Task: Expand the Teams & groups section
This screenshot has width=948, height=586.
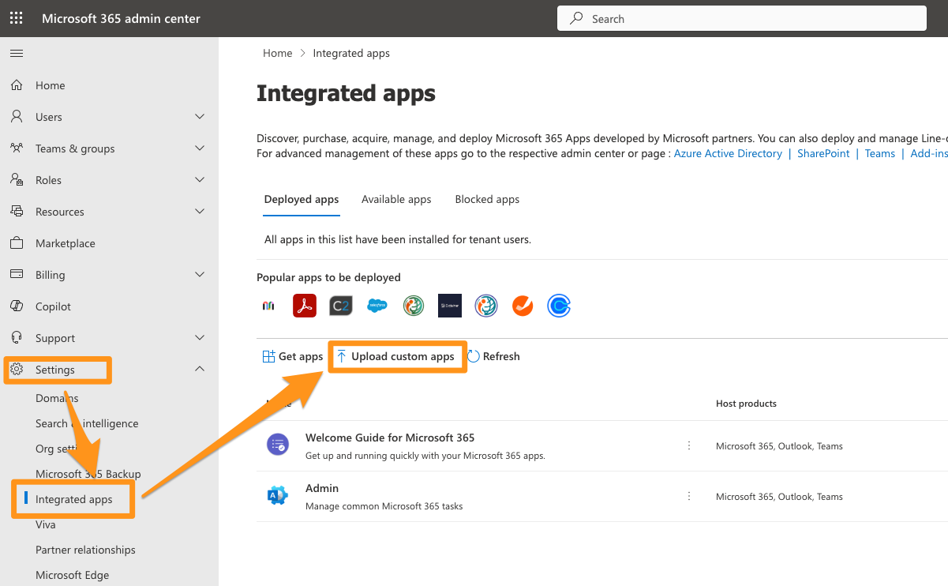Action: [200, 148]
